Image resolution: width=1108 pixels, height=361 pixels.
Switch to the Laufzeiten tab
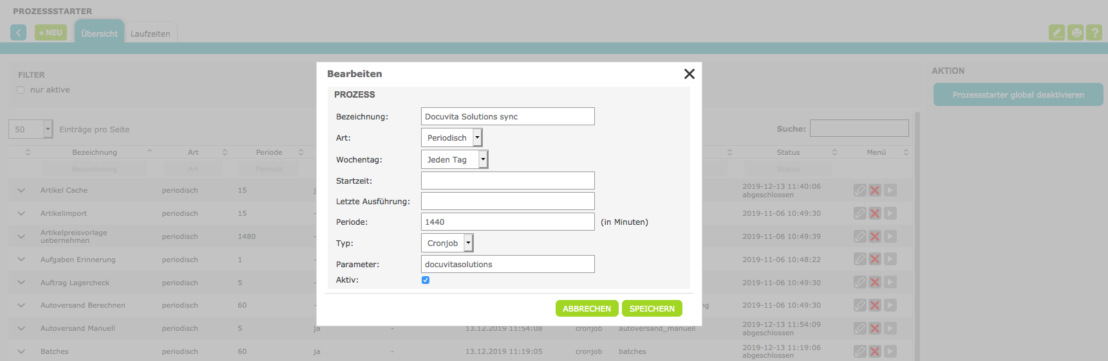[x=150, y=33]
